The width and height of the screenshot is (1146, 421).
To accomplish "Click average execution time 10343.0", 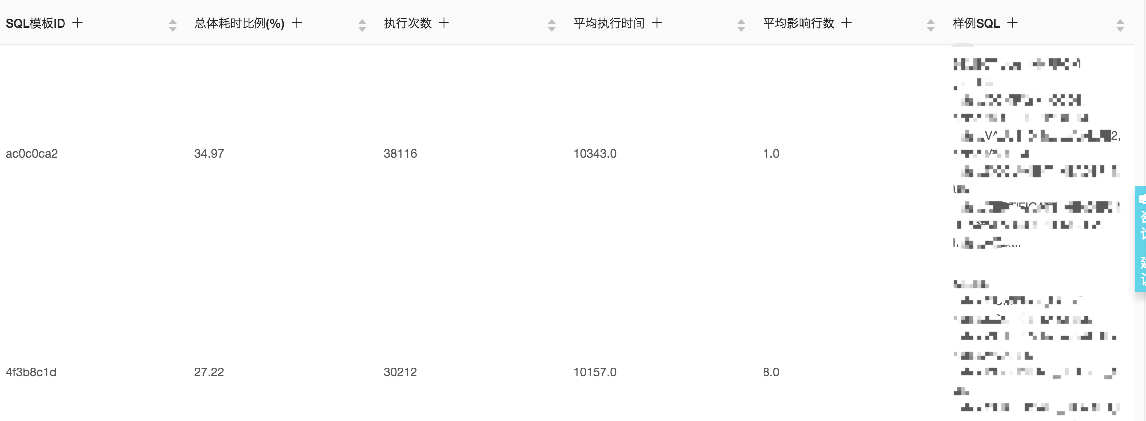I will pyautogui.click(x=595, y=154).
